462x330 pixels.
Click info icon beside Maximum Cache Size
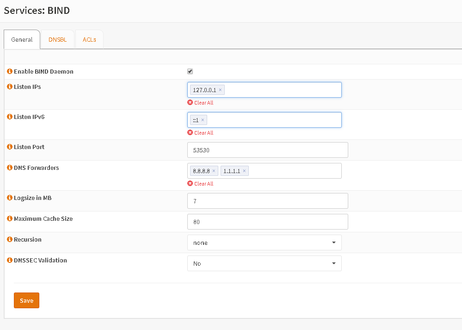click(10, 219)
